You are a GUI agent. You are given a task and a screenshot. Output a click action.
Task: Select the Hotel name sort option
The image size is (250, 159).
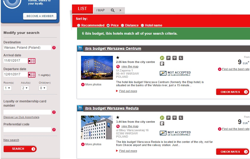[142, 25]
